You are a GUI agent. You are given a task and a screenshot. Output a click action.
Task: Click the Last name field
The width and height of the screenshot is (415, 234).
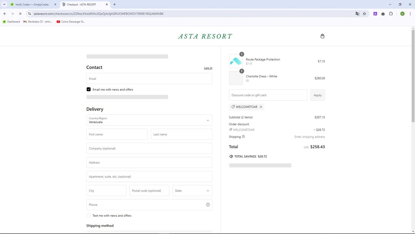[181, 134]
